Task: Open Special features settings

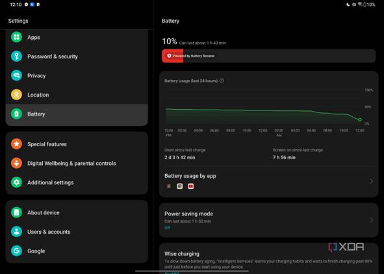Action: 77,144
